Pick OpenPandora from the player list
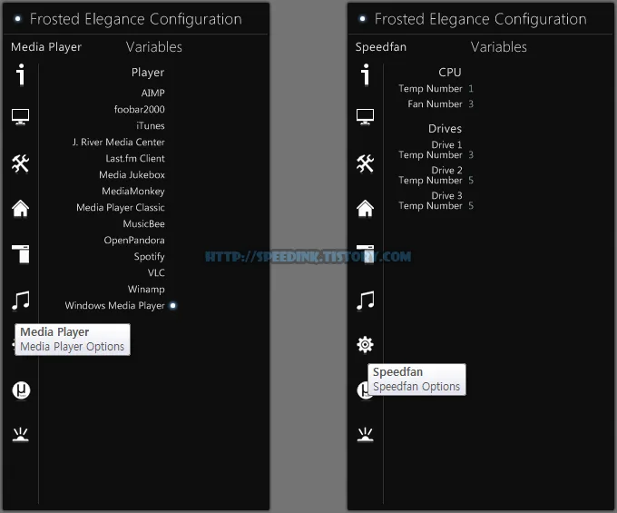 click(134, 240)
